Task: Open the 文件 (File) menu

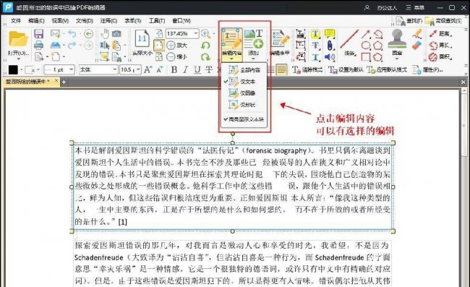Action: (16, 21)
